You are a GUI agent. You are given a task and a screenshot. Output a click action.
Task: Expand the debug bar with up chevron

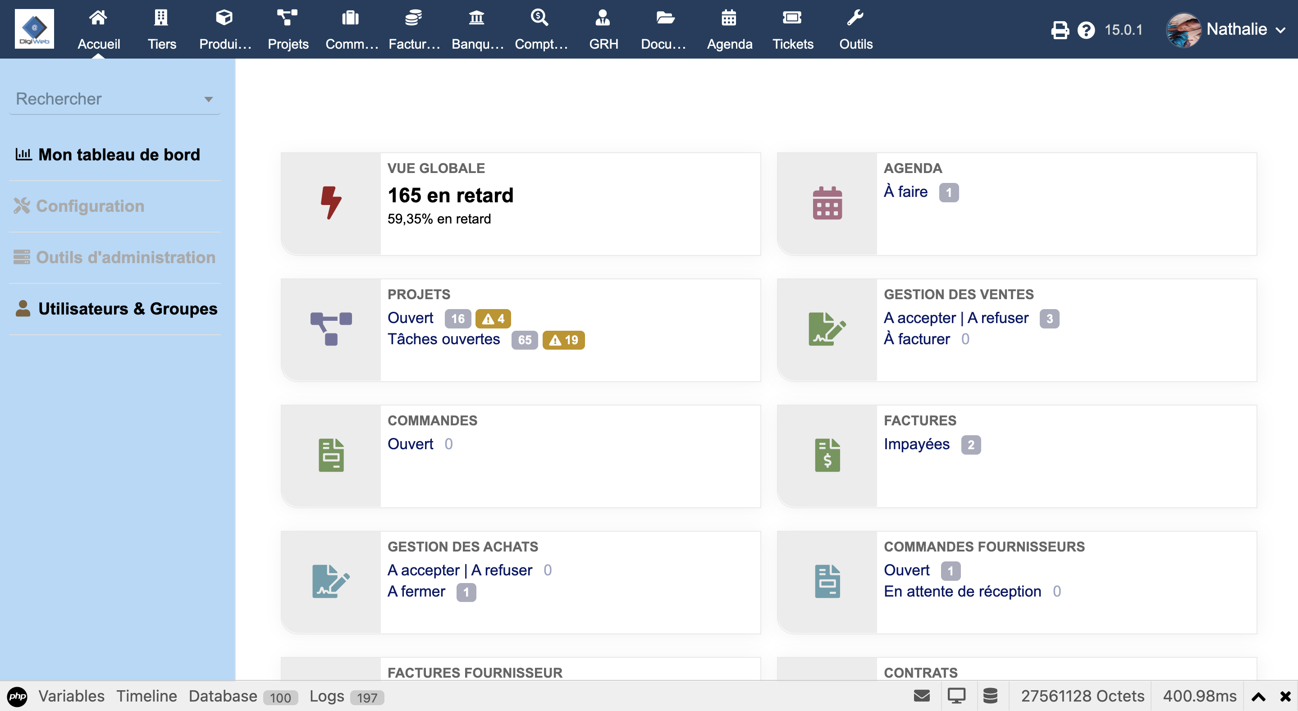point(1258,697)
